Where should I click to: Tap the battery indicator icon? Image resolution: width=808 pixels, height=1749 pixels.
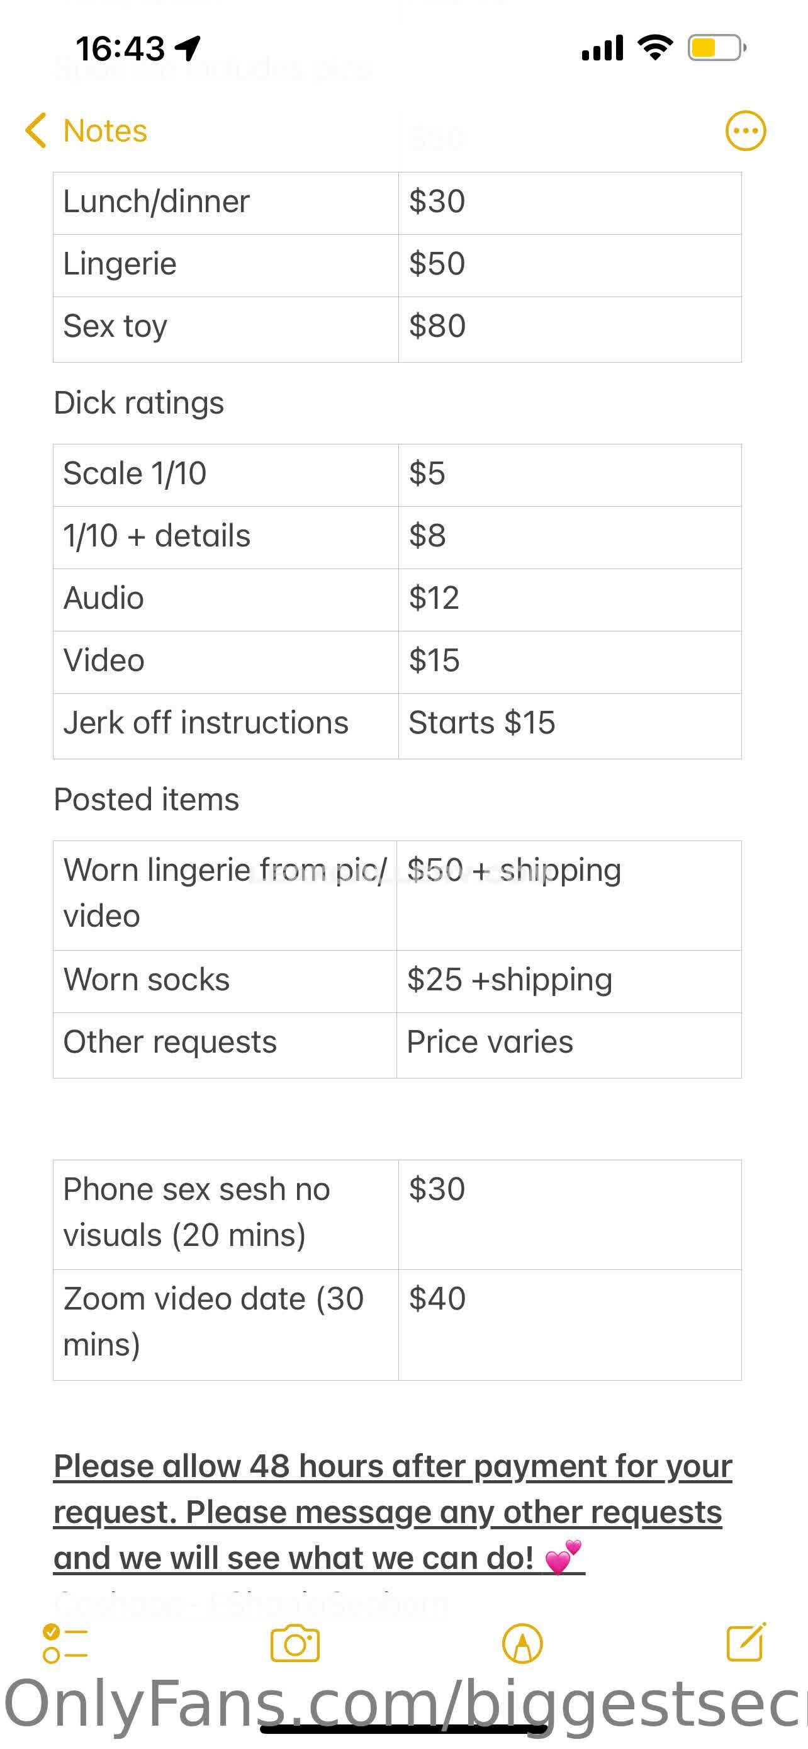(716, 47)
